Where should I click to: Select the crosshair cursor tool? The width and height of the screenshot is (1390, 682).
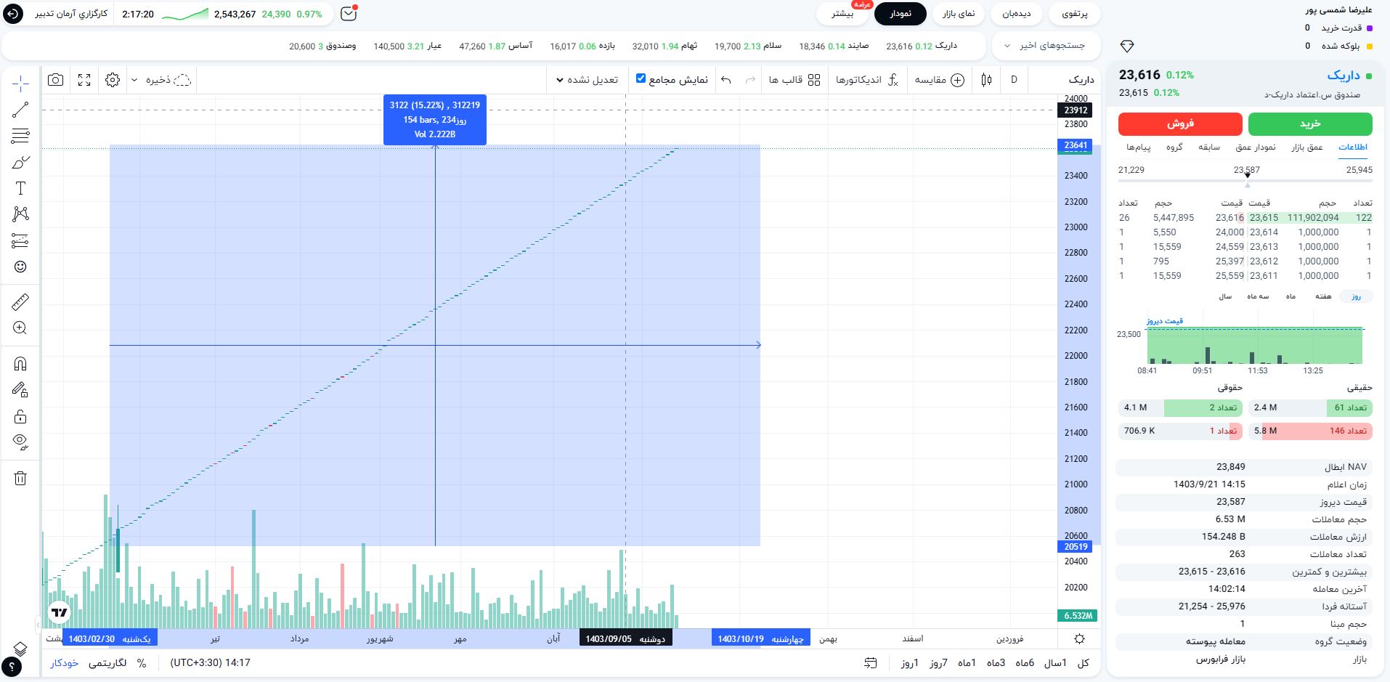click(x=20, y=84)
